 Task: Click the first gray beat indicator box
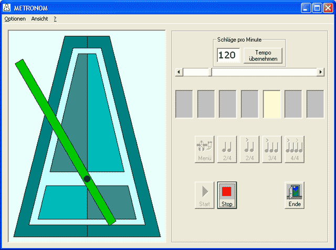(184, 103)
